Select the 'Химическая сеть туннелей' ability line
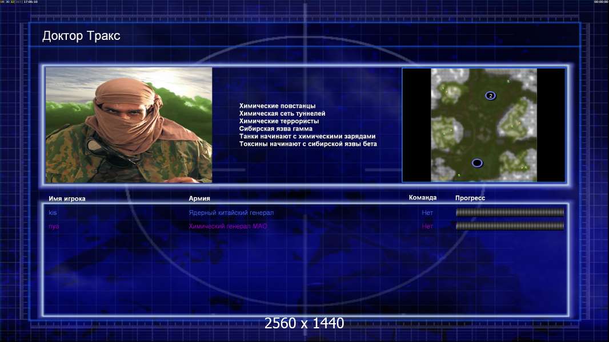 [x=282, y=113]
